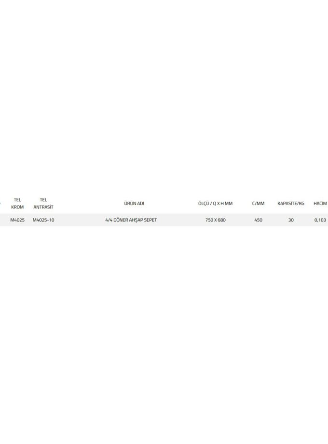Viewport: 328px width, 444px height.
Task: Click the blank white area above the table headers
Action: pyautogui.click(x=164, y=96)
